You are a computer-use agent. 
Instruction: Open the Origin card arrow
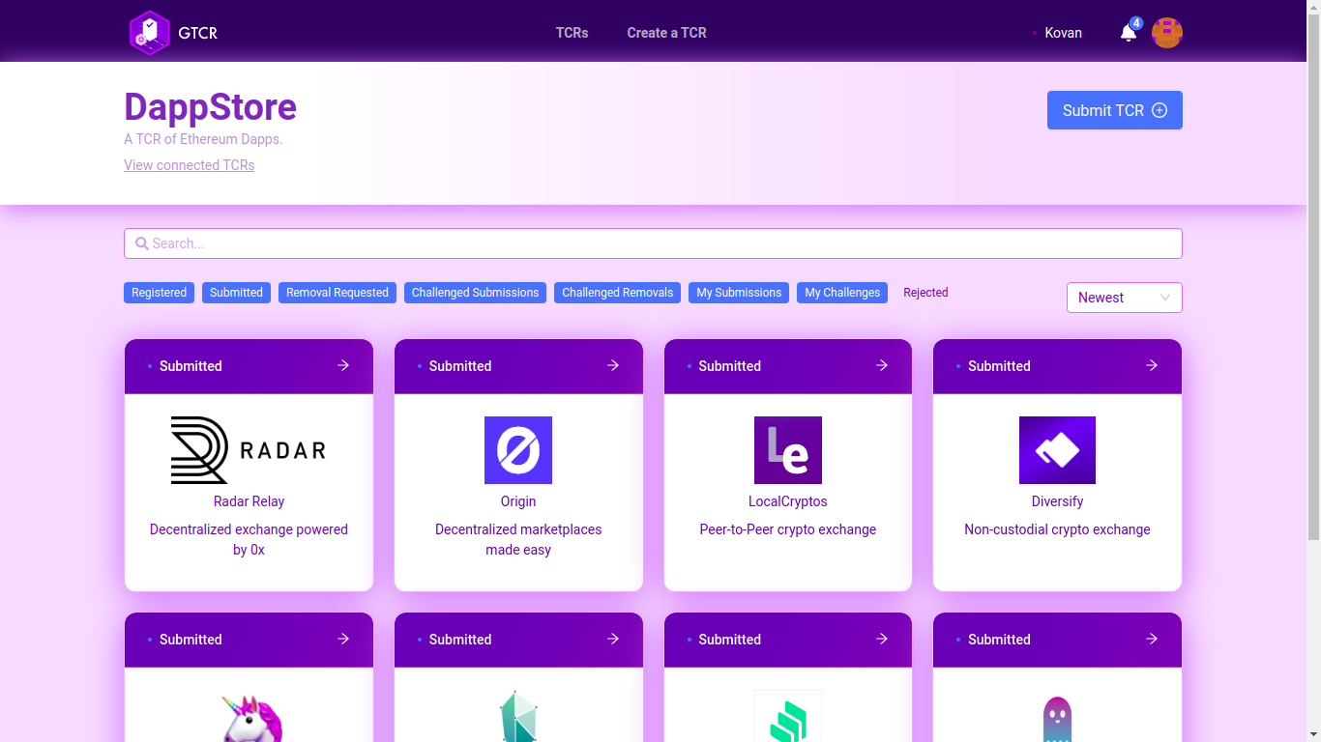[613, 365]
